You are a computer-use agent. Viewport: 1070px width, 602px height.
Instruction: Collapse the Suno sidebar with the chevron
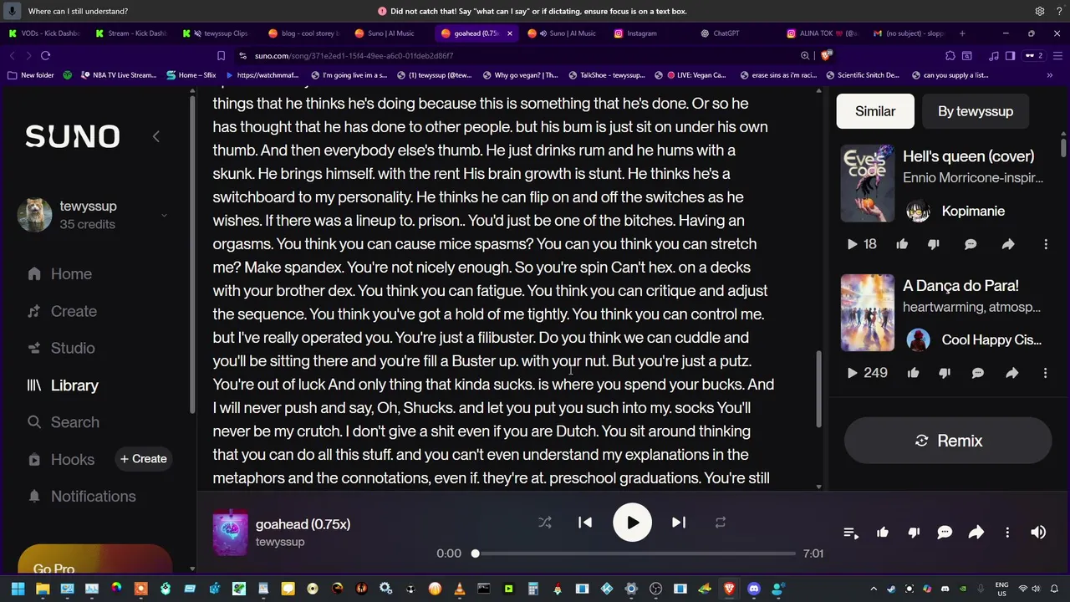(x=155, y=136)
